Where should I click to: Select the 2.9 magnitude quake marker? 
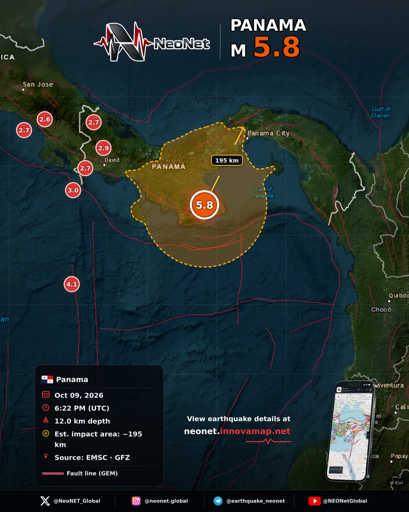tap(103, 148)
